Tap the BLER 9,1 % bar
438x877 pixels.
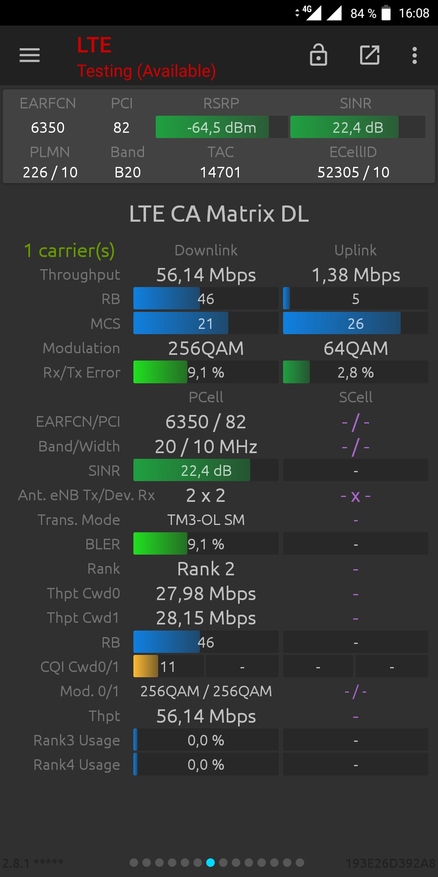206,544
